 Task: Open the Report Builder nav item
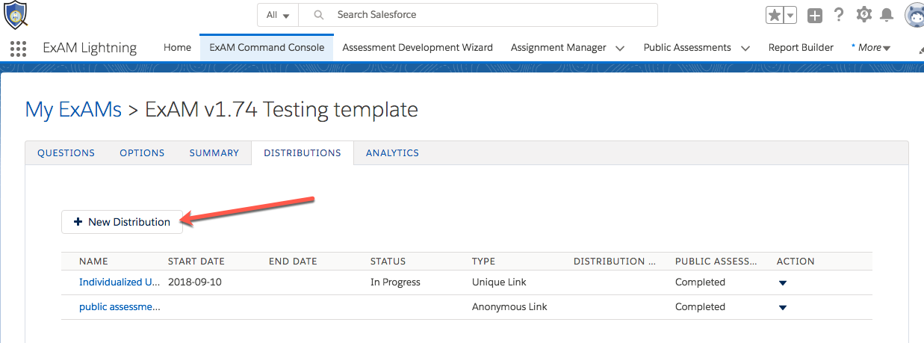801,48
